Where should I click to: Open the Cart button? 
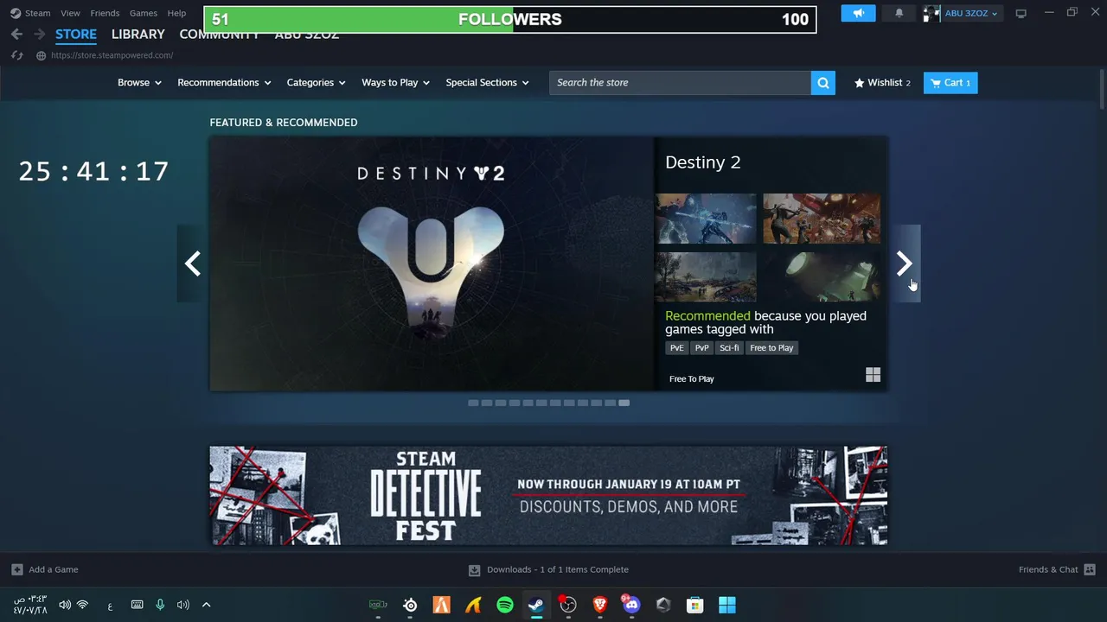[950, 83]
